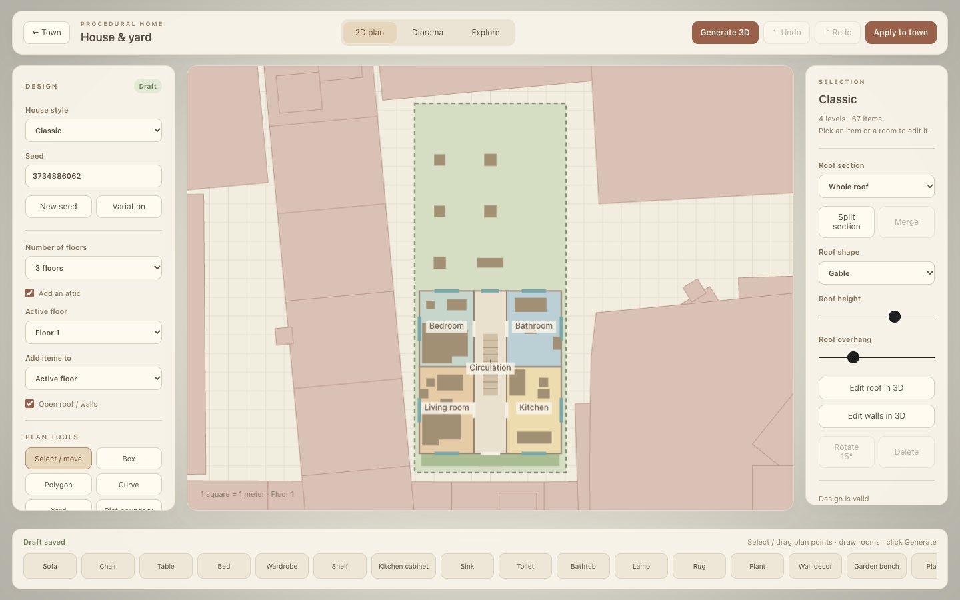Viewport: 960px width, 600px height.
Task: Select the Kitchen room label
Action: 534,407
